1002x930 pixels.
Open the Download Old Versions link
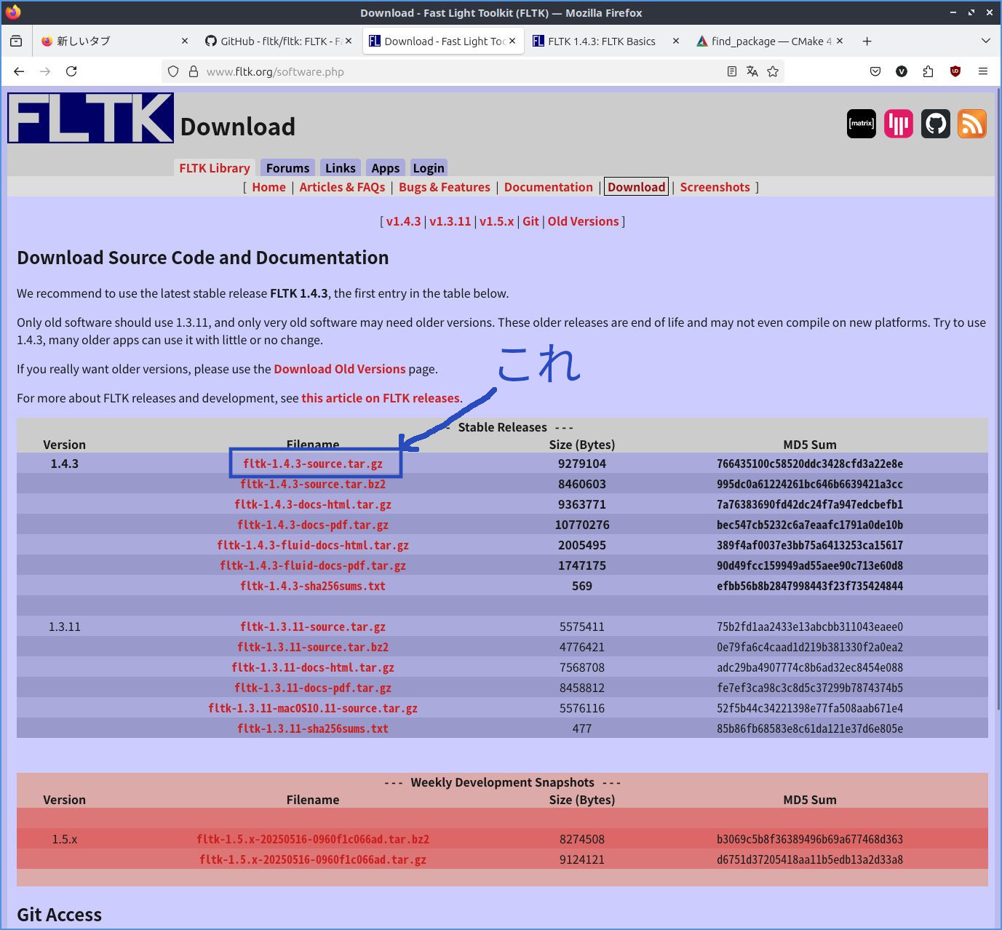coord(339,369)
